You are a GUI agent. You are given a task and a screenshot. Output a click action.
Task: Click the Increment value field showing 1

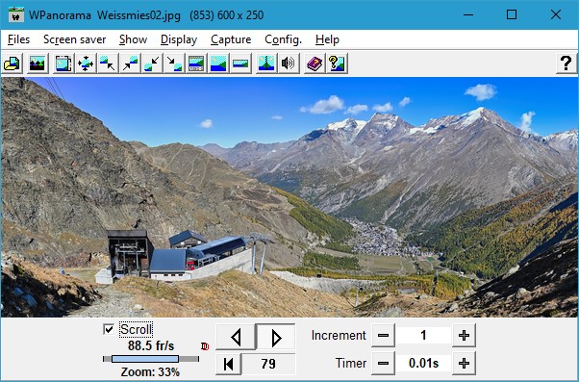423,336
